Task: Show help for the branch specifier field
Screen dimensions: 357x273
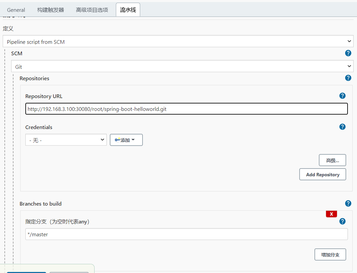Action: (342, 221)
